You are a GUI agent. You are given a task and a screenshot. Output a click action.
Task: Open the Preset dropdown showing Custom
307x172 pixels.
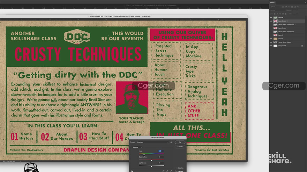tap(152, 142)
